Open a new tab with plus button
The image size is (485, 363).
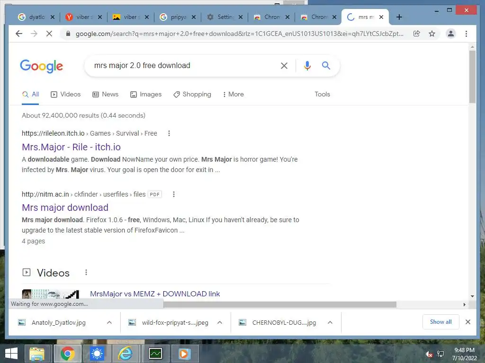(399, 17)
